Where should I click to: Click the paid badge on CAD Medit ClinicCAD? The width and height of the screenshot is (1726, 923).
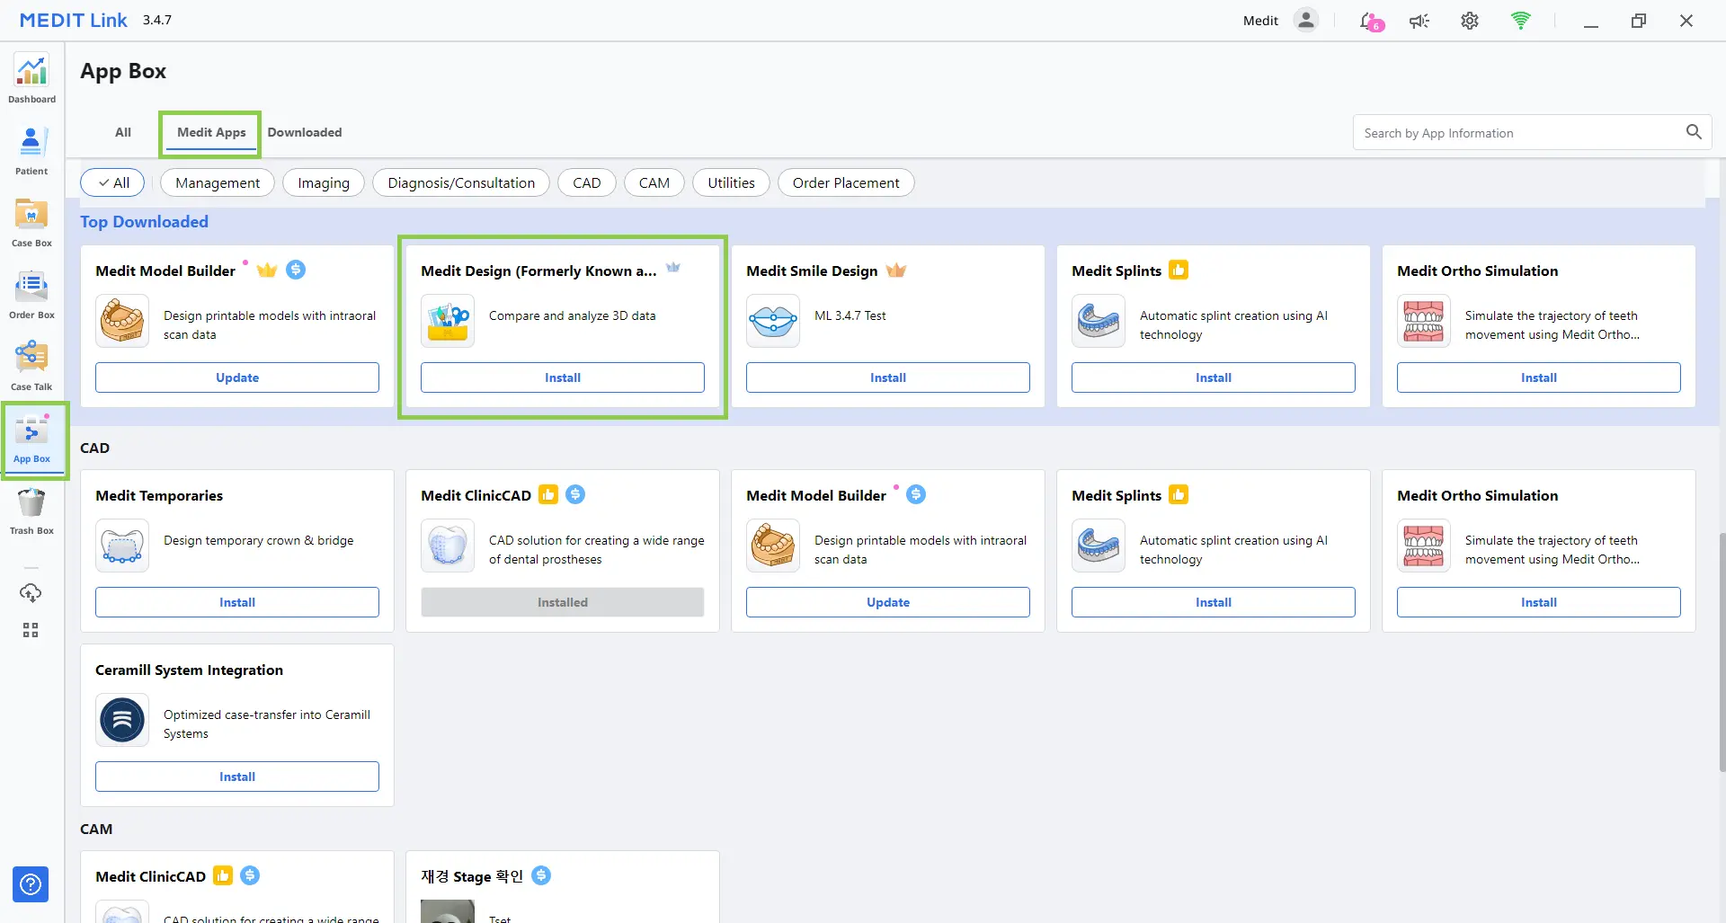pyautogui.click(x=576, y=494)
